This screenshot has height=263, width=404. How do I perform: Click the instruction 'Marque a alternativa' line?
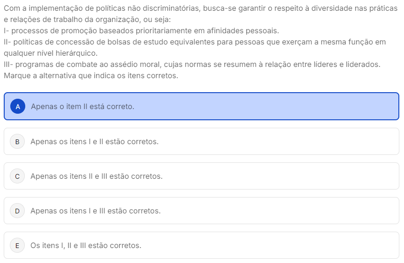coord(91,75)
